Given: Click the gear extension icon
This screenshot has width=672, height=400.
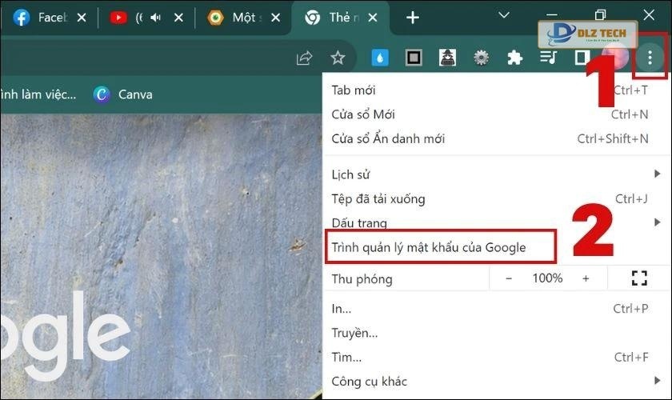Looking at the screenshot, I should [x=481, y=58].
